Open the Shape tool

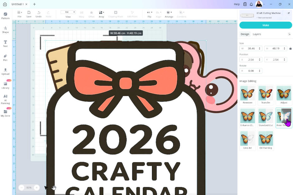tap(5, 30)
